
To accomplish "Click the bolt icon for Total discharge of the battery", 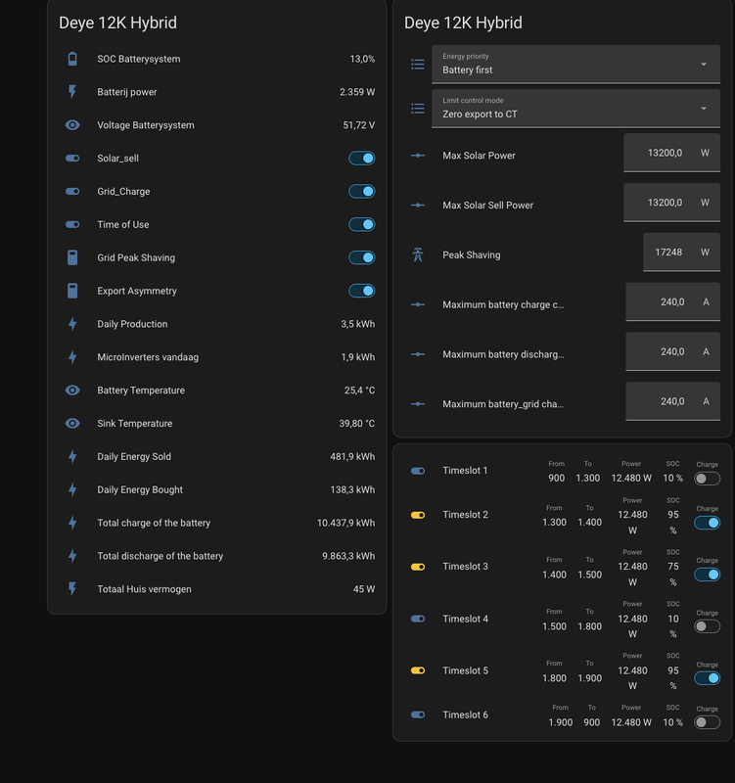I will [72, 556].
